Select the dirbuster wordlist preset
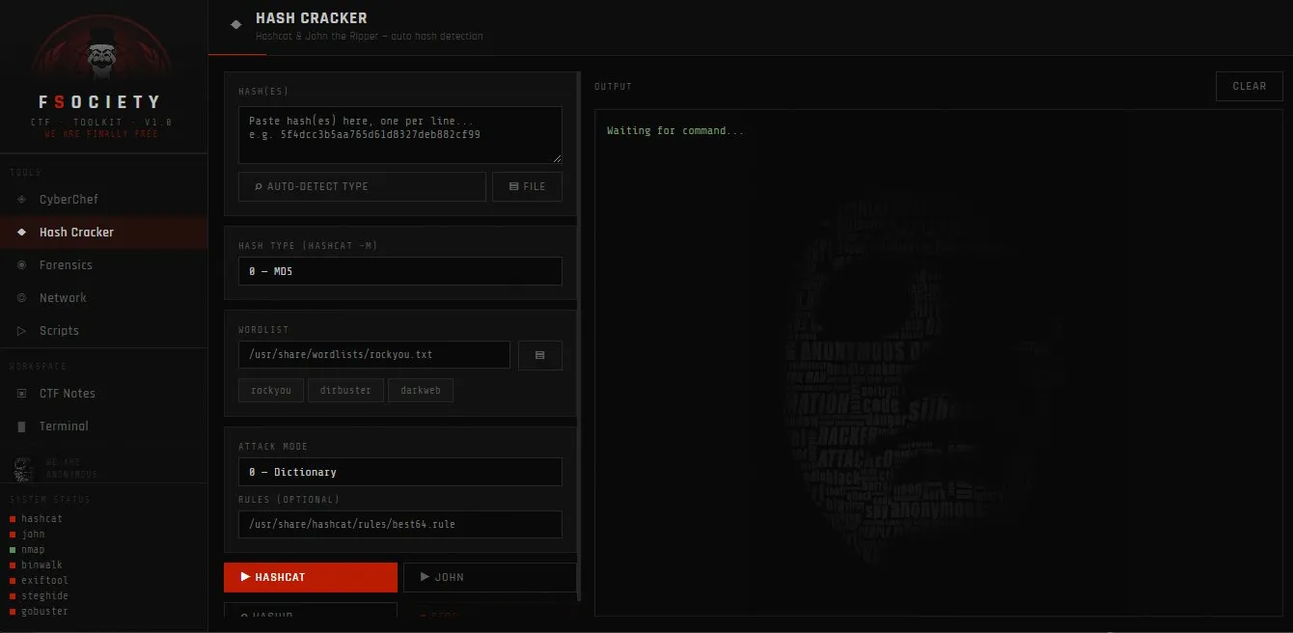The width and height of the screenshot is (1293, 633). [x=345, y=390]
